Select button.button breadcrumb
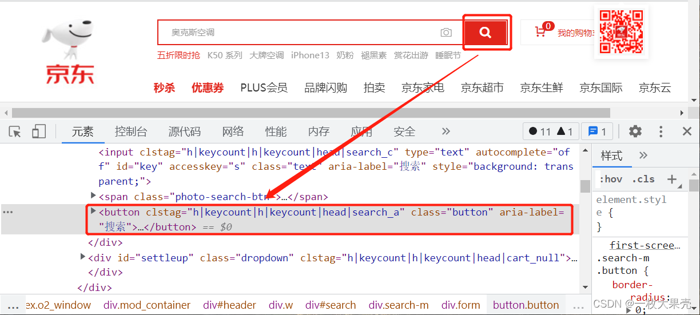 pyautogui.click(x=526, y=305)
